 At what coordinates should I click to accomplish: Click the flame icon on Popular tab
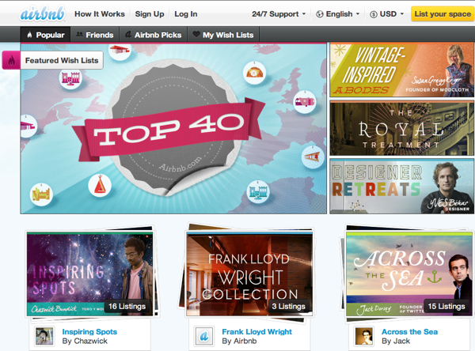point(29,35)
